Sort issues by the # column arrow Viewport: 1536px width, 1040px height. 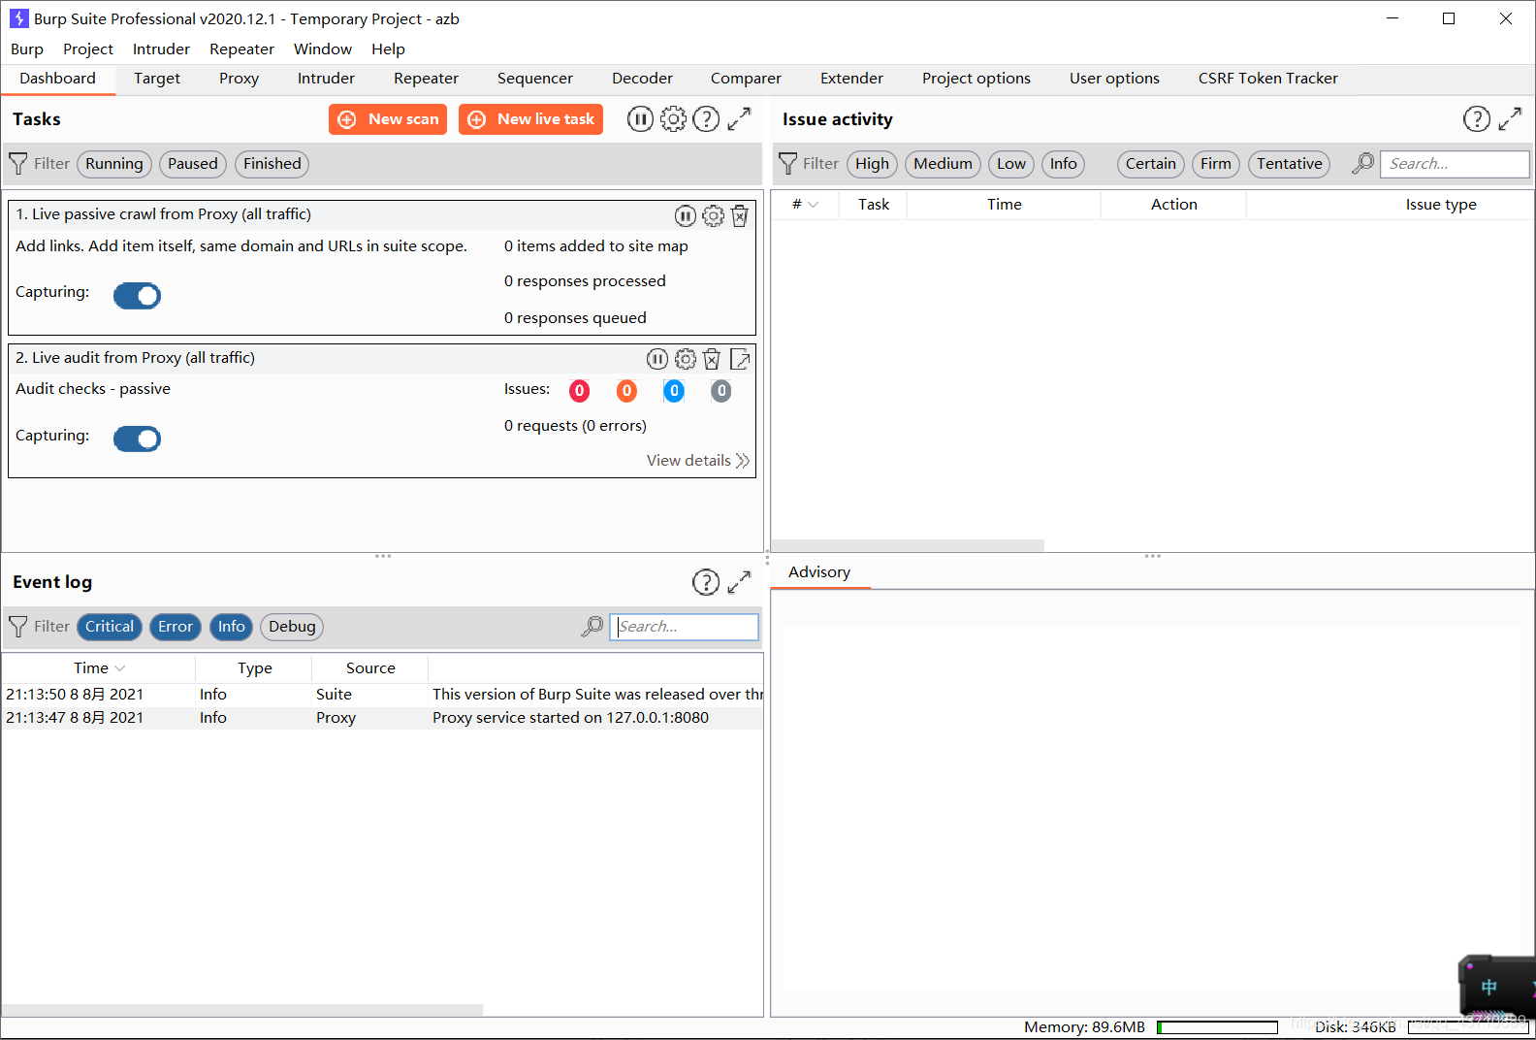pyautogui.click(x=813, y=205)
